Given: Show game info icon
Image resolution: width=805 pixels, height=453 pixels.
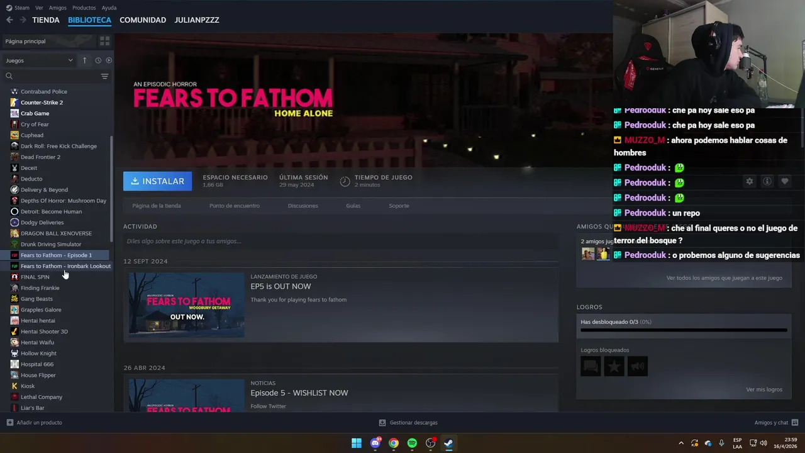Looking at the screenshot, I should click(767, 181).
